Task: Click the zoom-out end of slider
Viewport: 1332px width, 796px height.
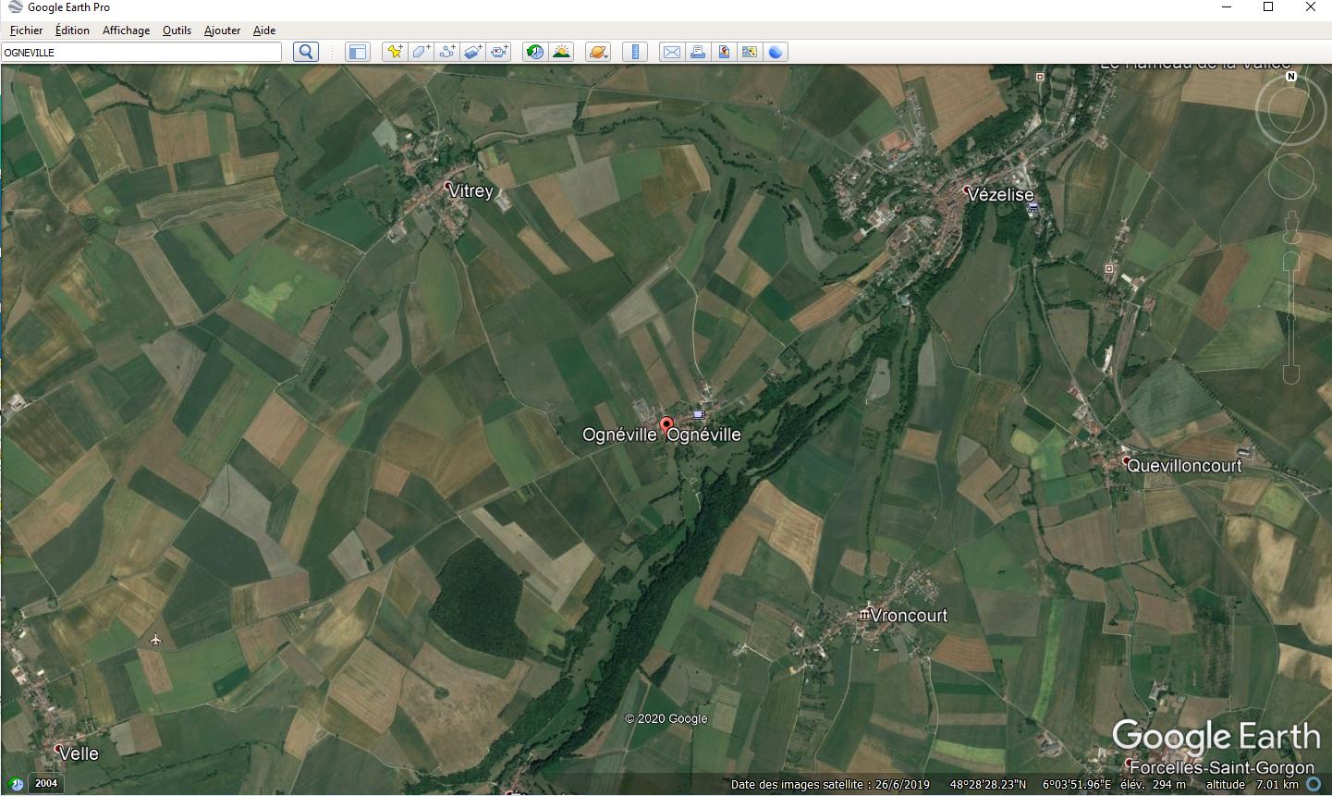Action: click(x=1291, y=374)
